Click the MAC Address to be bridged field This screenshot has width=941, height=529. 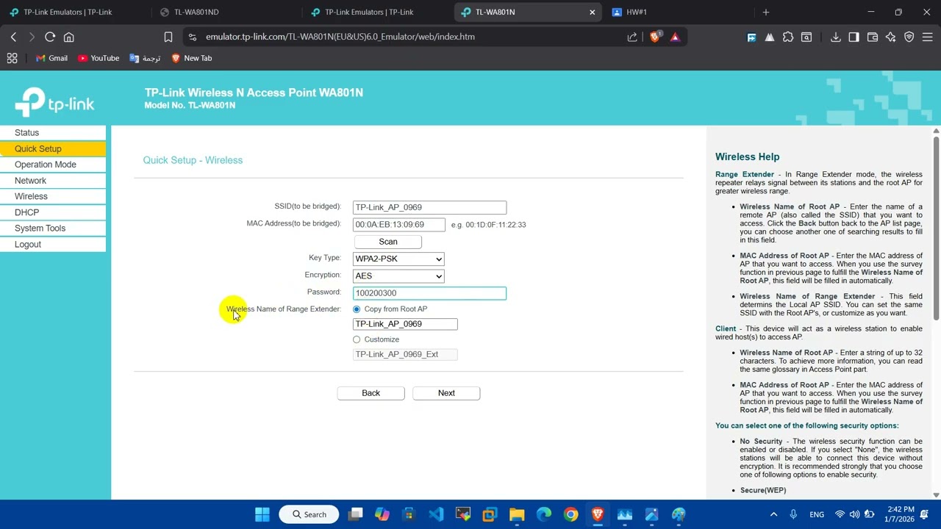point(399,225)
